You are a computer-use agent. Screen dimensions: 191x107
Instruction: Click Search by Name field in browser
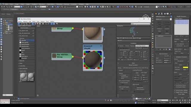27,28
